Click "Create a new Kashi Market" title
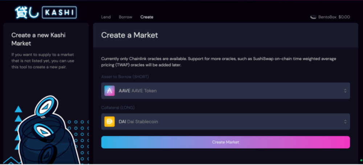The height and width of the screenshot is (165, 363). click(x=38, y=39)
